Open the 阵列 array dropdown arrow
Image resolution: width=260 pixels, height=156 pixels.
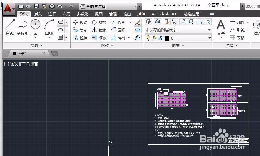point(129,38)
